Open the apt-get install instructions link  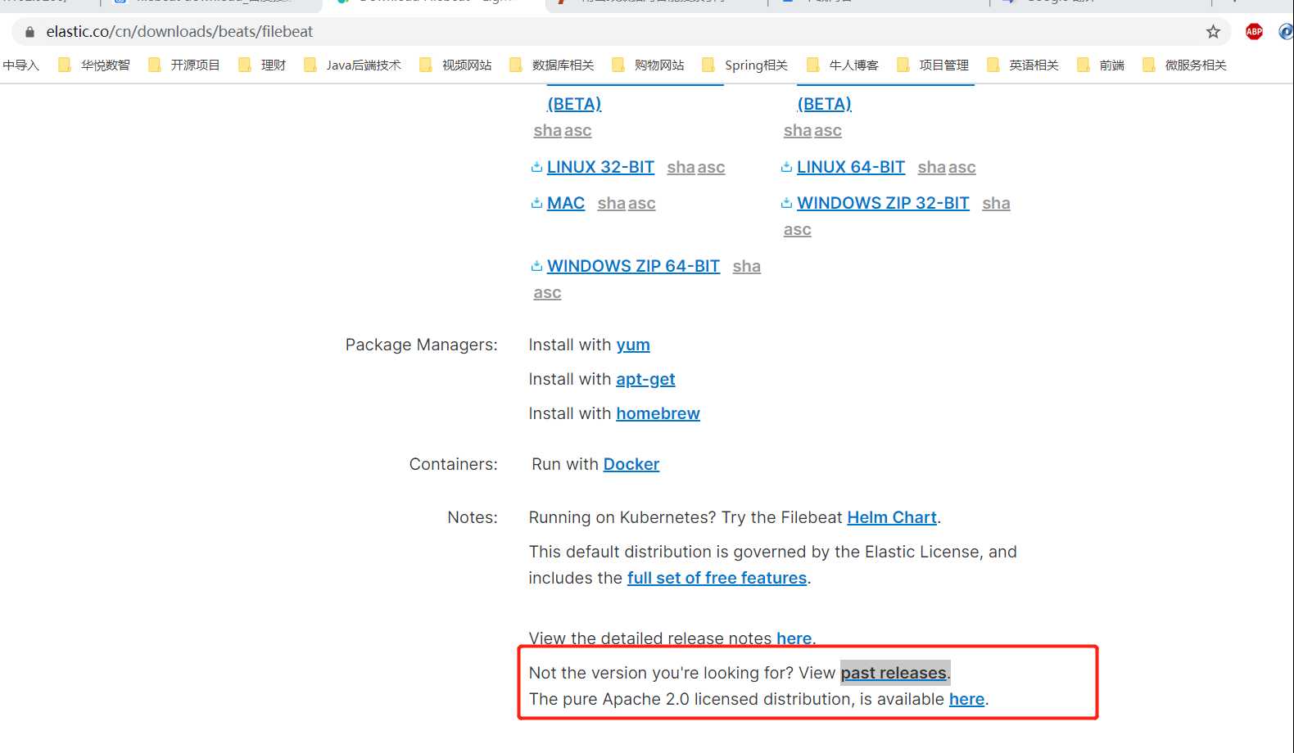coord(645,380)
